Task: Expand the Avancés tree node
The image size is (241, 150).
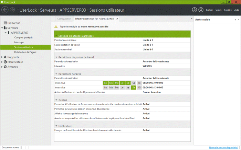Action: click(x=2, y=67)
